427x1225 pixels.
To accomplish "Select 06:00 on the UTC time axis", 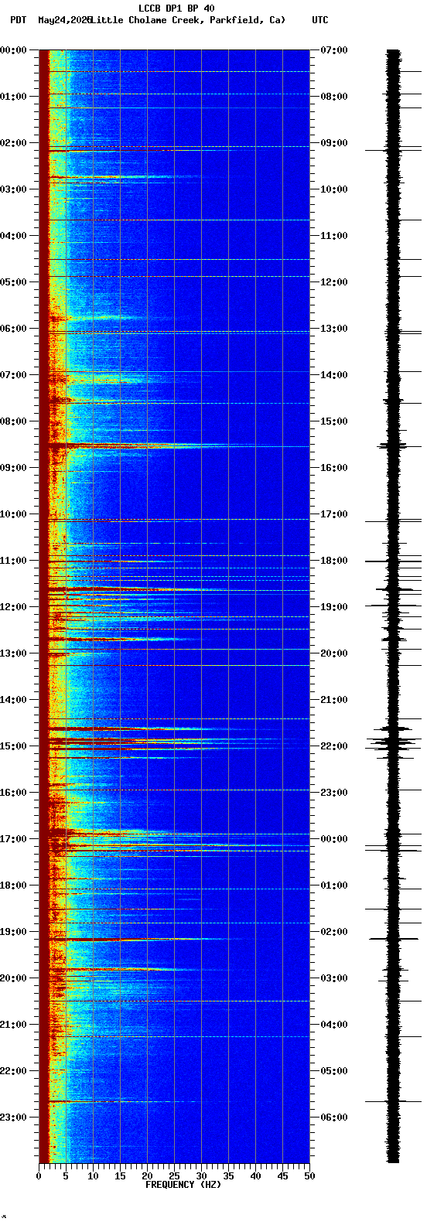I will (334, 1118).
